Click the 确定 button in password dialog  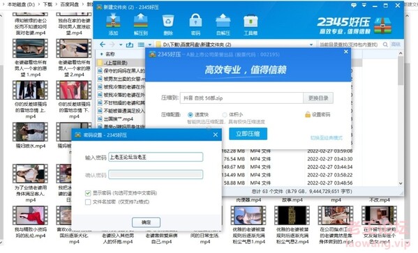pyautogui.click(x=146, y=222)
